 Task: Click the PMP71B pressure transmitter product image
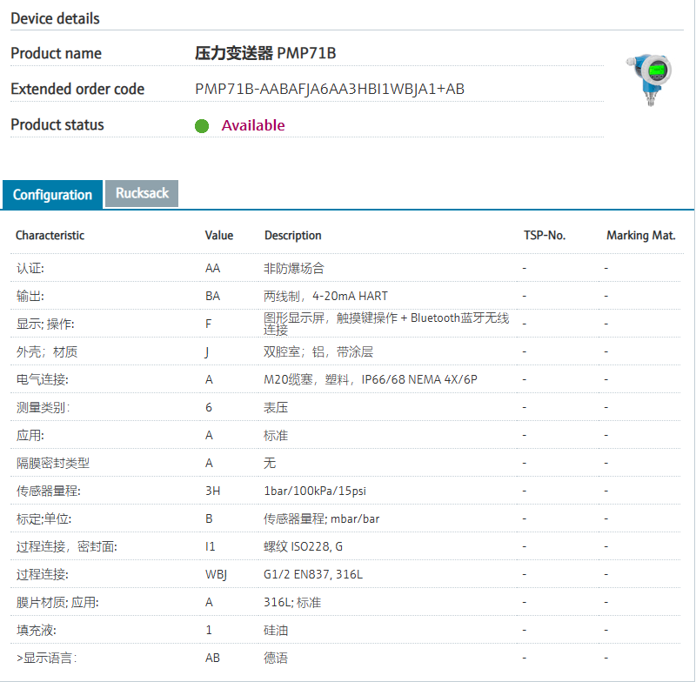click(649, 80)
